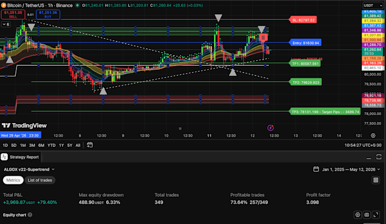The height and width of the screenshot is (224, 386).
Task: Select the 5Y time range
Action: point(70,145)
